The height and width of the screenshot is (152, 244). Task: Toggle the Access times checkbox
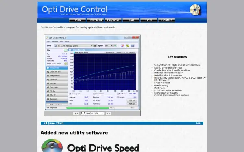94,94
